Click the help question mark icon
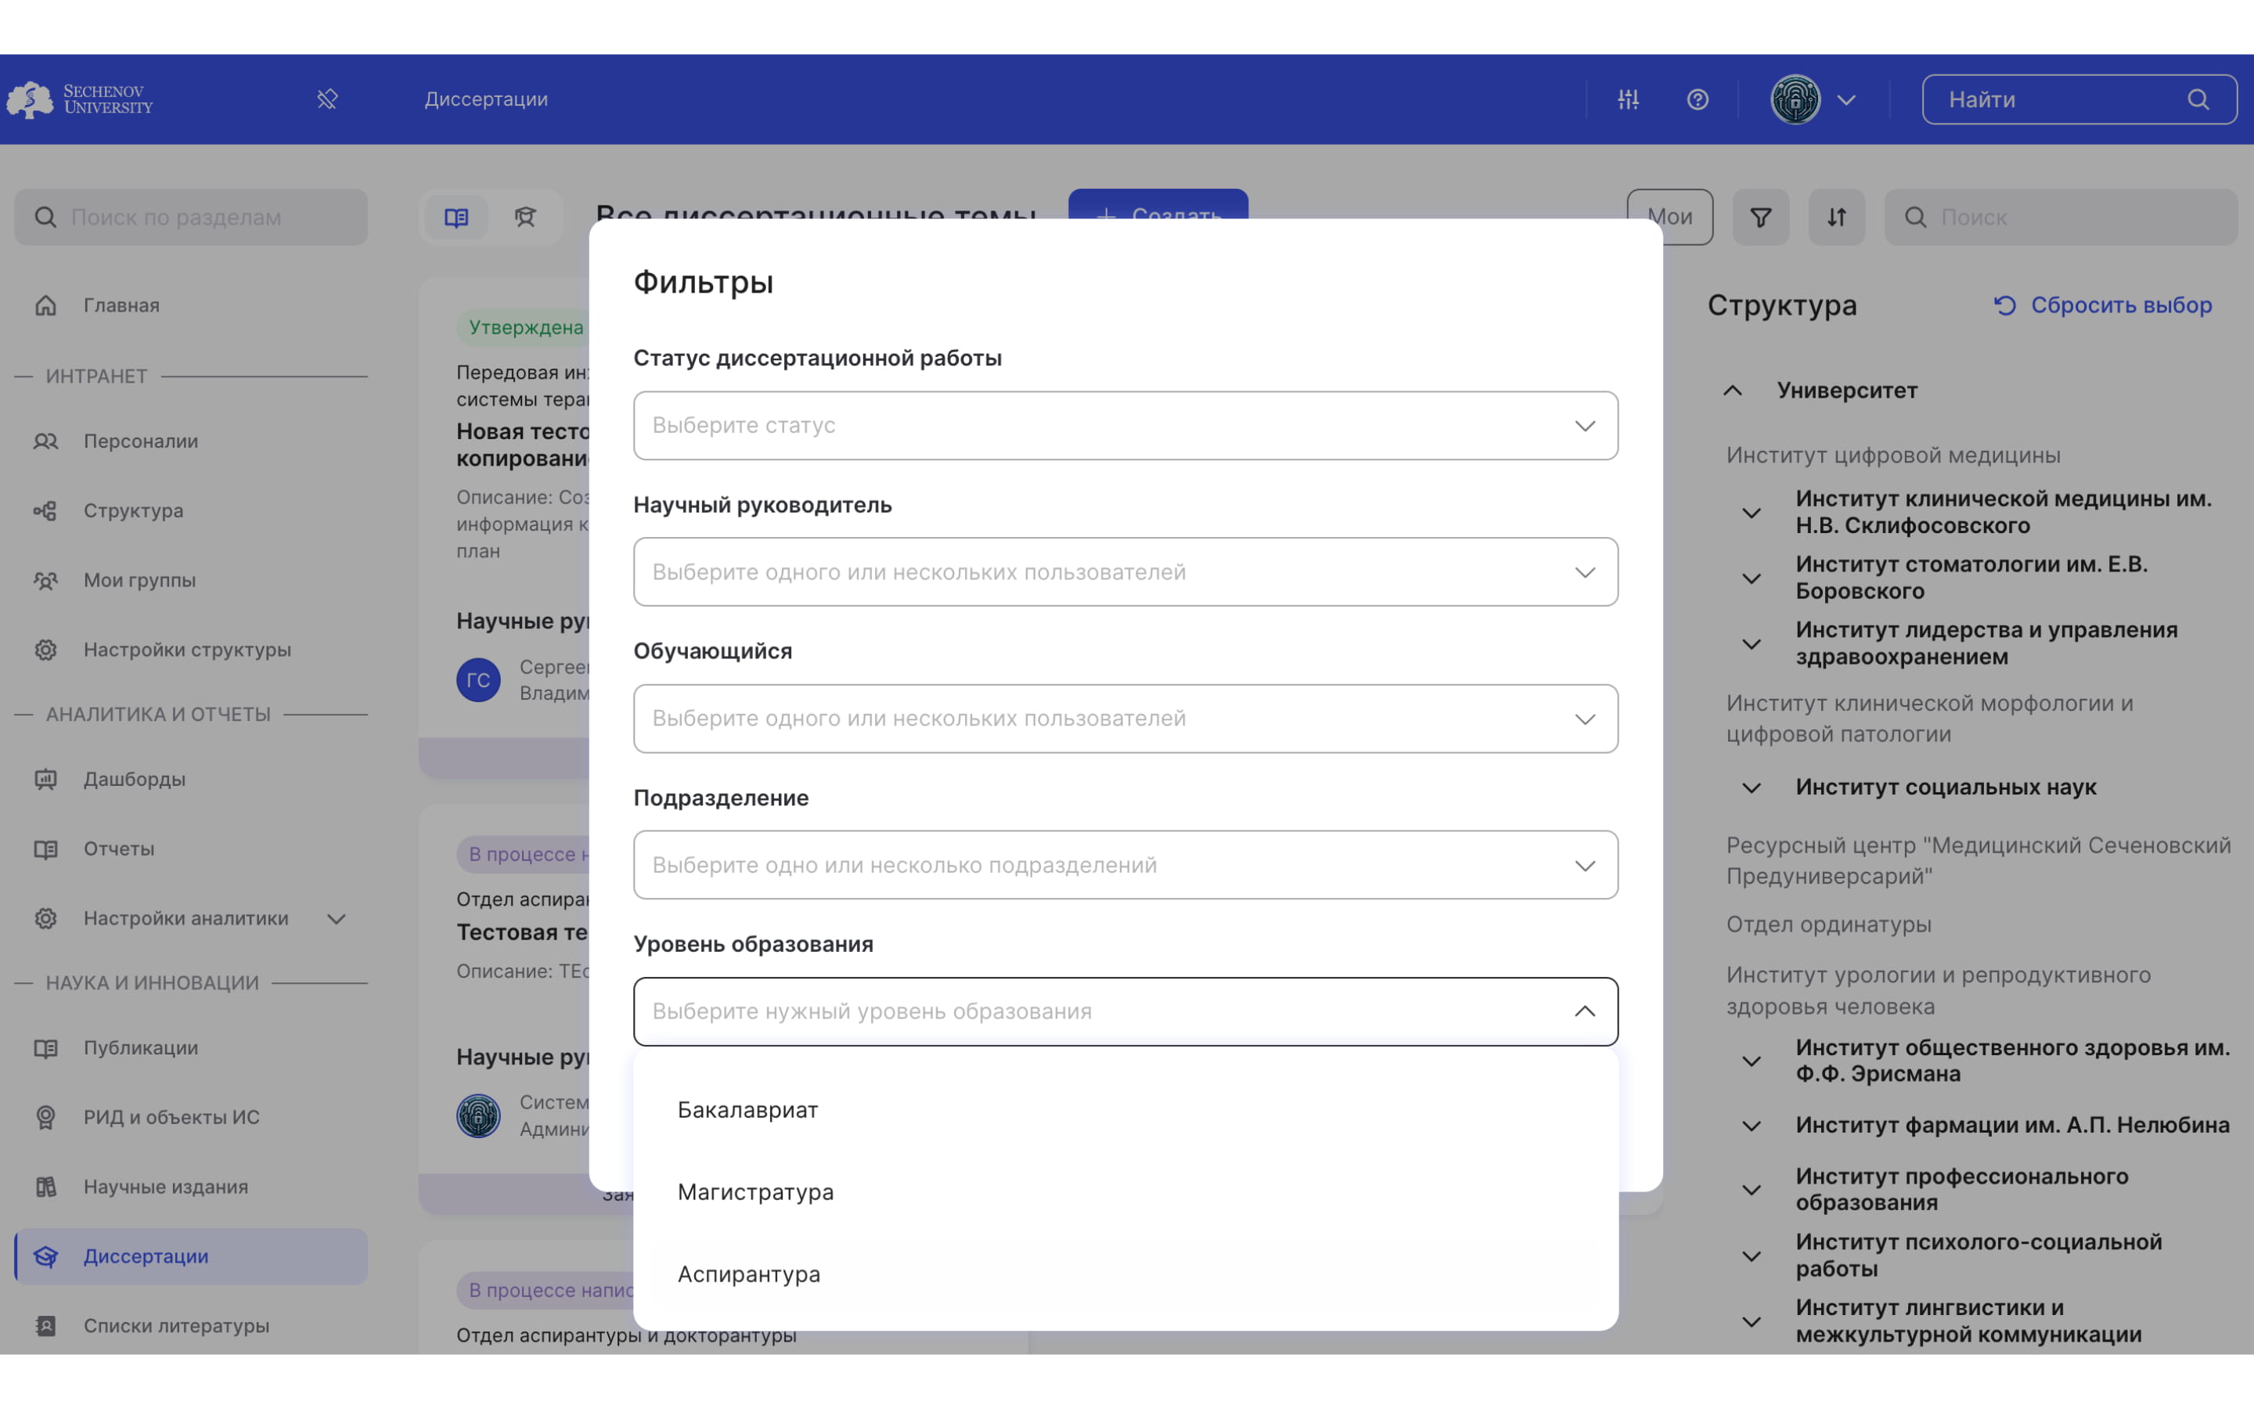 pos(1698,99)
